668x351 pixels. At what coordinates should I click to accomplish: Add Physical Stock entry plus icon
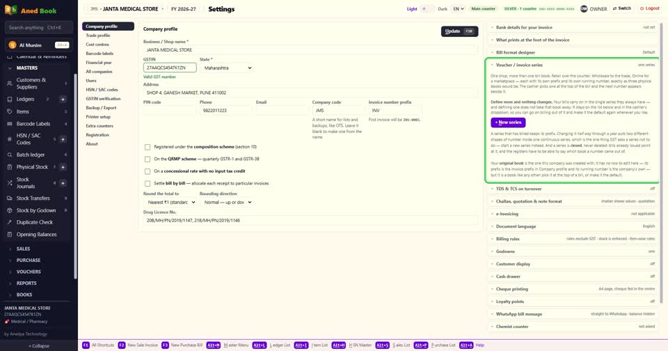(63, 166)
